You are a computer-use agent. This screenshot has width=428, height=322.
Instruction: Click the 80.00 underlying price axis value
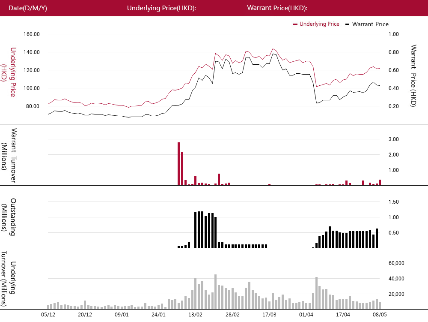point(33,106)
